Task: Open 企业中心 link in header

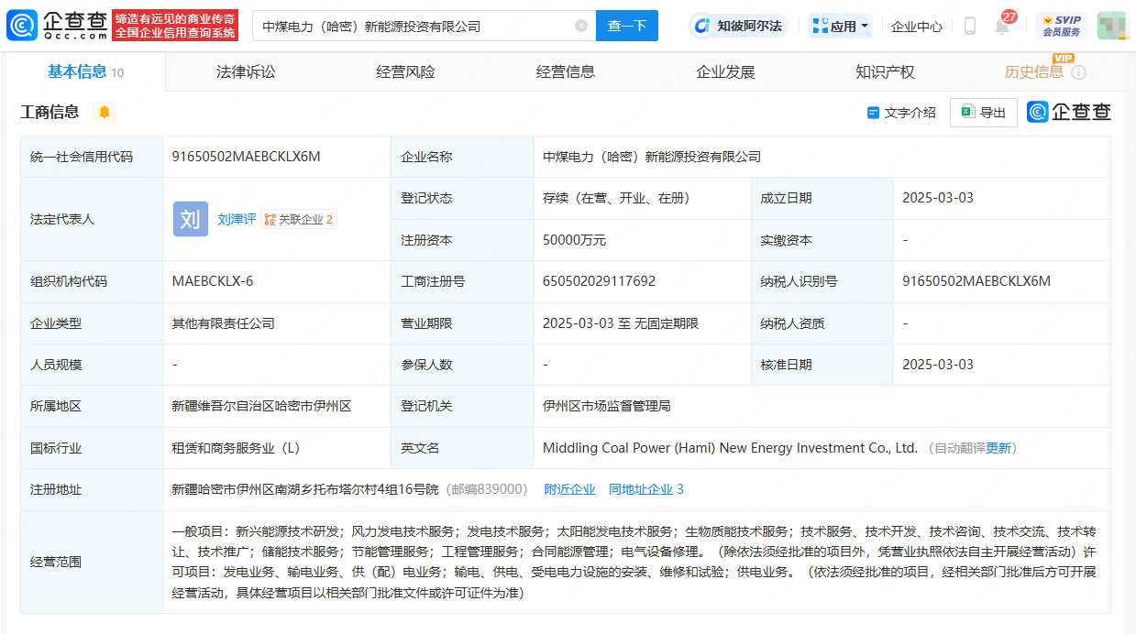Action: (x=916, y=27)
